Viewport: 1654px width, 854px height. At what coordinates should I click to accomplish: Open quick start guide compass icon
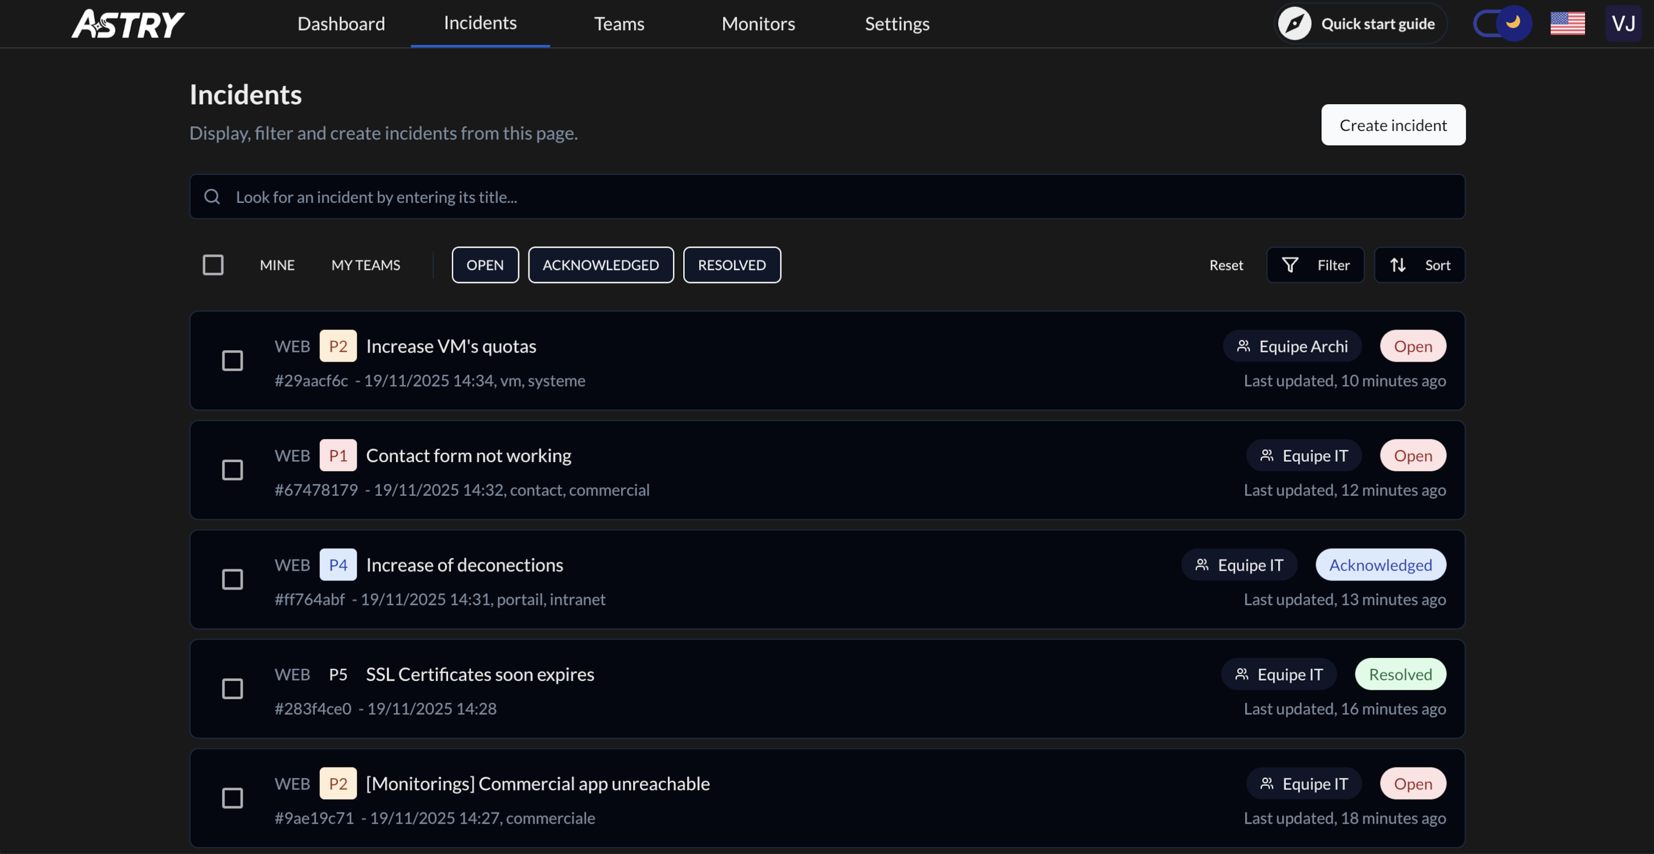click(x=1294, y=24)
